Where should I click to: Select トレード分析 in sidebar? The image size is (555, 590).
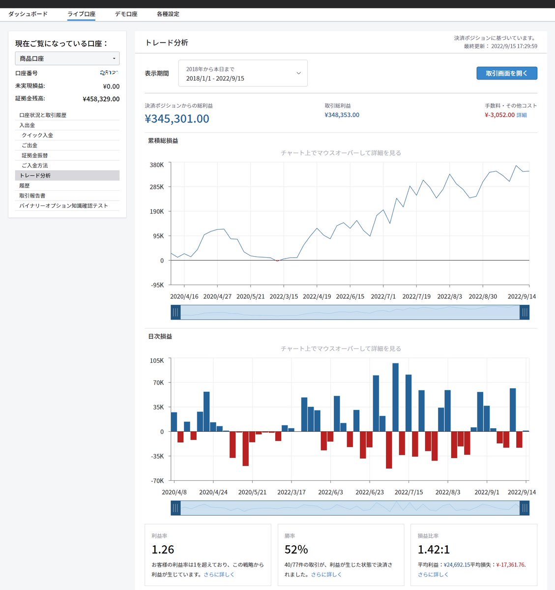coord(67,176)
